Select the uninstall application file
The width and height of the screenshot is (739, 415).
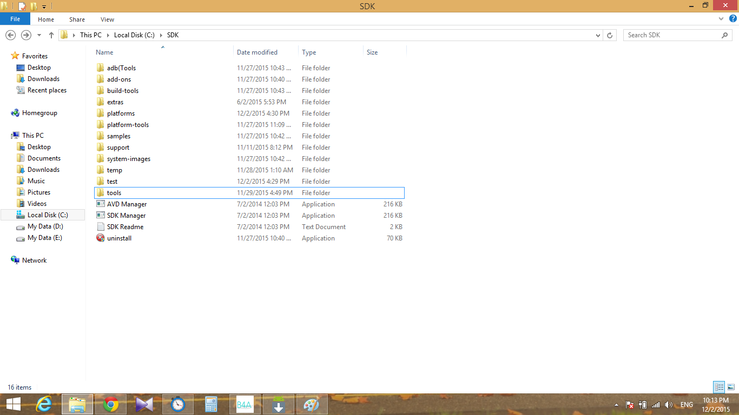(x=119, y=238)
